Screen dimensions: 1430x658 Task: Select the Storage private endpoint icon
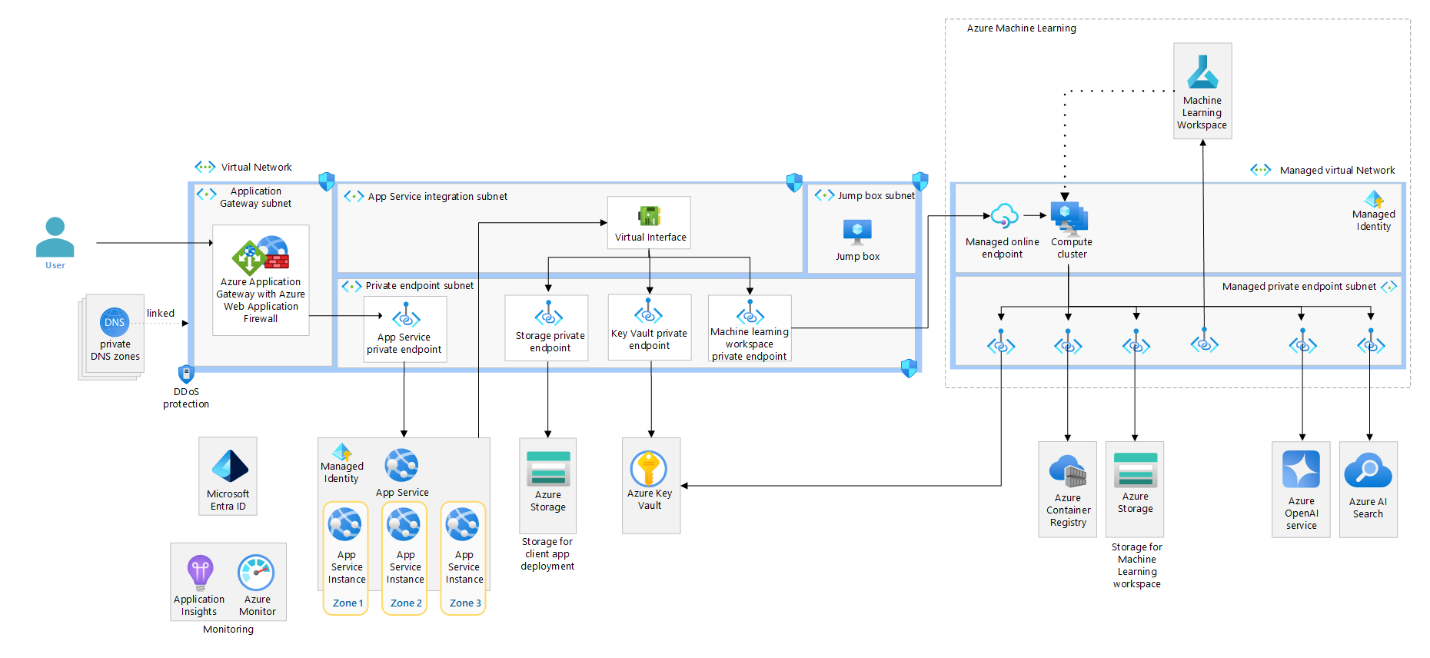[x=549, y=314]
